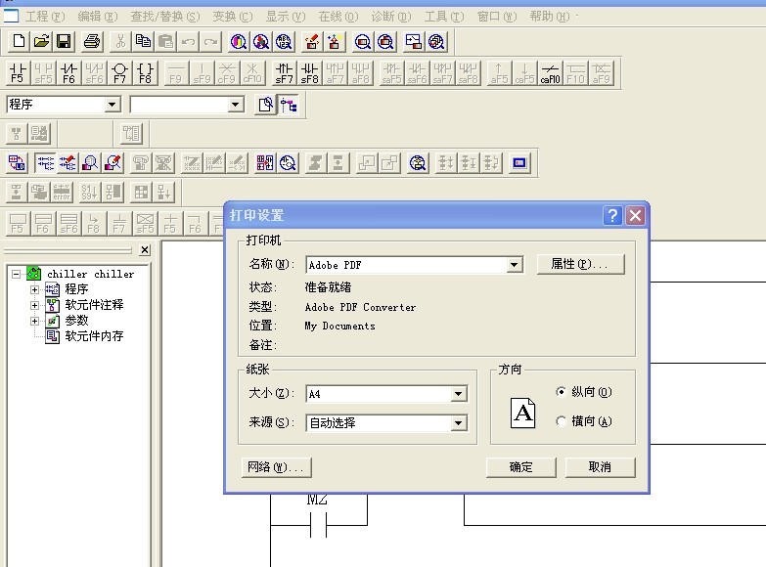Click the Copy icon in the toolbar
The width and height of the screenshot is (766, 567).
tap(144, 41)
